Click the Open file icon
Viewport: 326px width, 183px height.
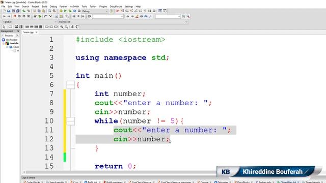click(9, 11)
